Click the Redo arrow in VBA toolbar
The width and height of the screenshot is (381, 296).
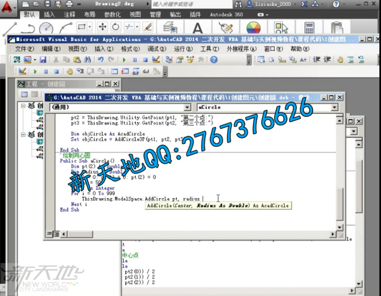[111, 59]
